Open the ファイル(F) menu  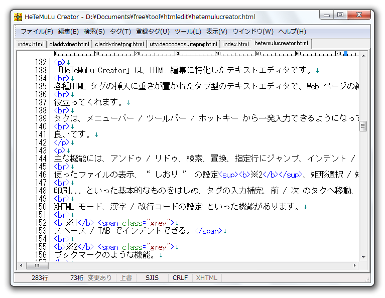tap(37, 32)
